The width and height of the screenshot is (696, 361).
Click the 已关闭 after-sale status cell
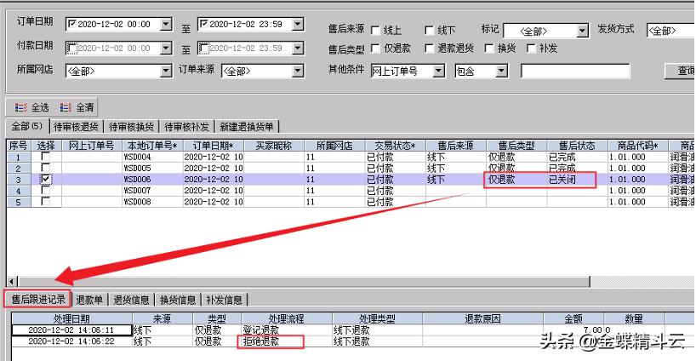[577, 179]
